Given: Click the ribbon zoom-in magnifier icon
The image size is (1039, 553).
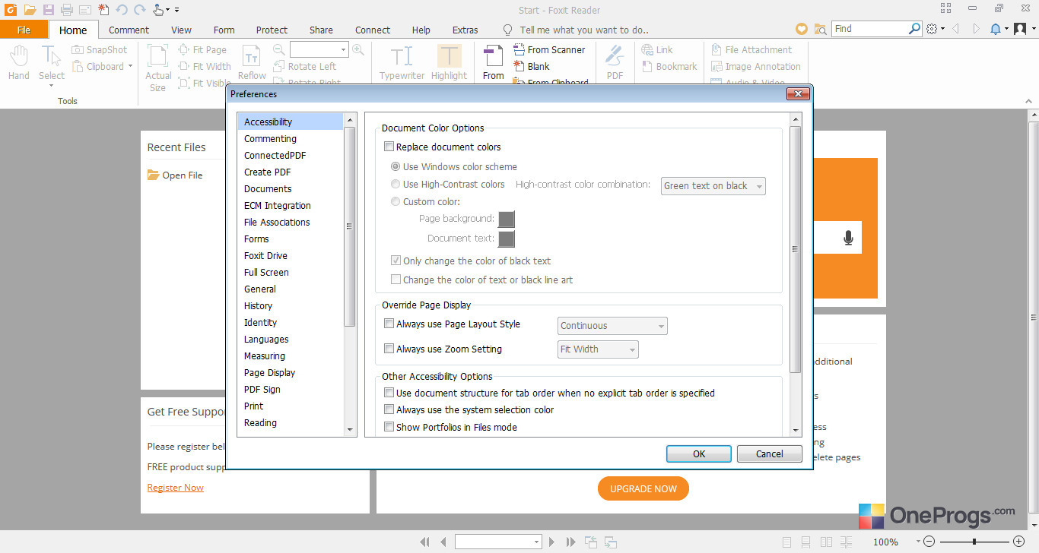Looking at the screenshot, I should [358, 49].
